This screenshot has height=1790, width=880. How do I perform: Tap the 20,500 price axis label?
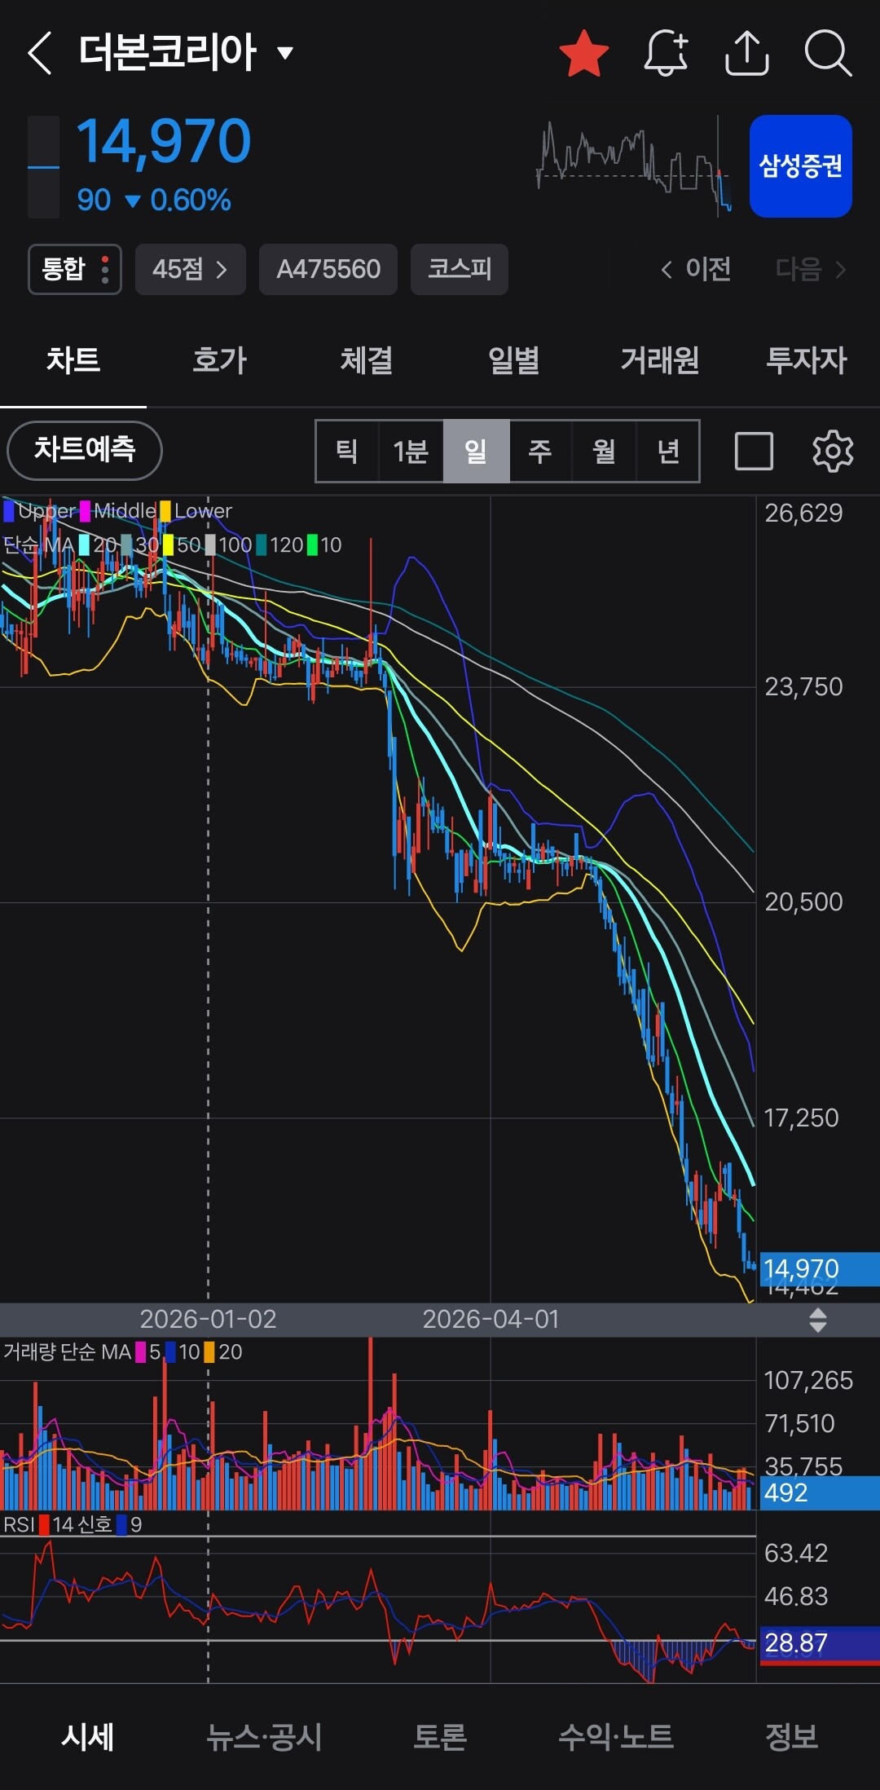point(803,902)
